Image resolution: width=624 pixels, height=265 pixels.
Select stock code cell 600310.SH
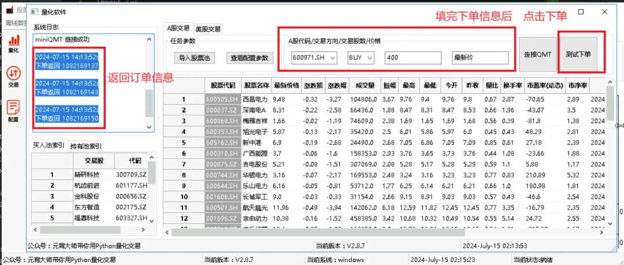point(223,153)
